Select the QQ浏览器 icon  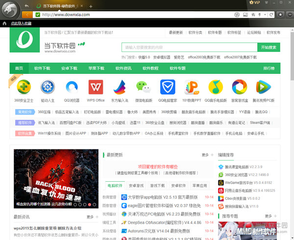click(x=72, y=87)
